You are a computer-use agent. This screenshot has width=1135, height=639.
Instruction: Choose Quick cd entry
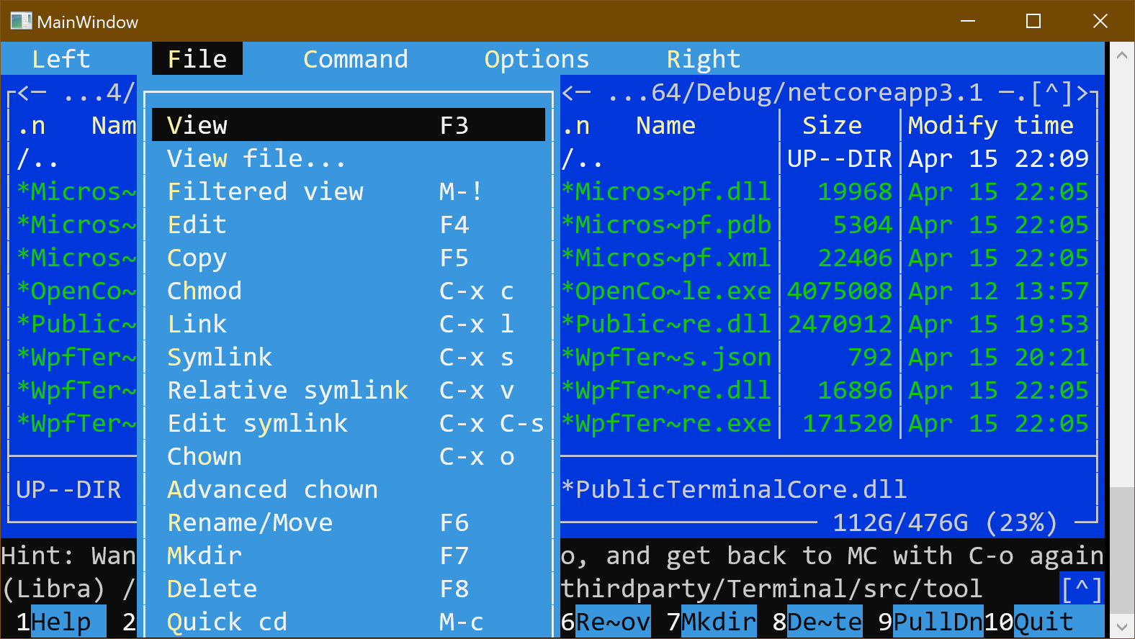(x=349, y=621)
